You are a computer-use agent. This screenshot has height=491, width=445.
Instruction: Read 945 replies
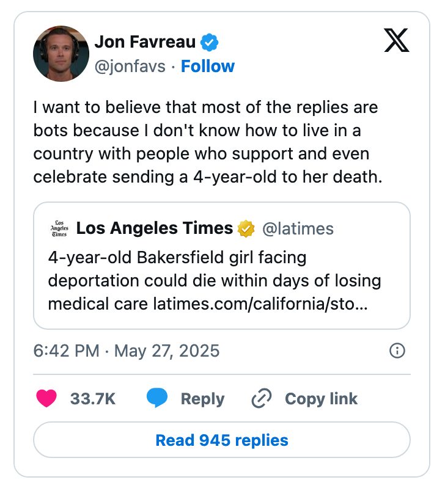click(222, 440)
